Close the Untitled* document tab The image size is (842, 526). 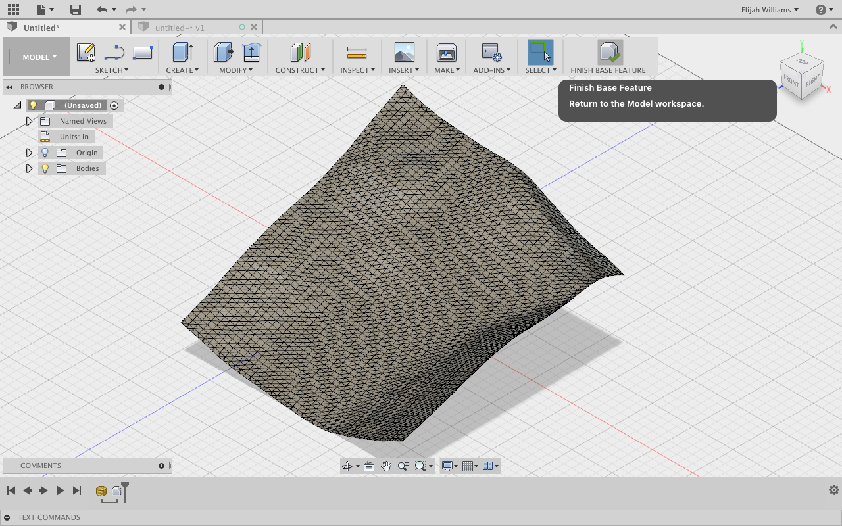122,27
